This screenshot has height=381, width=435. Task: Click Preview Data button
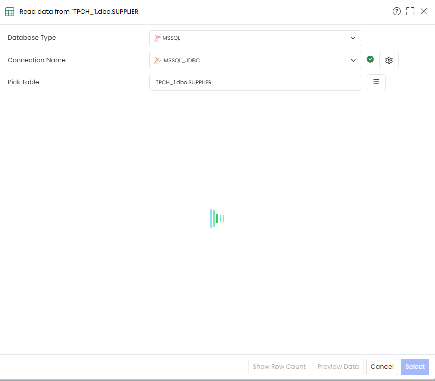tap(338, 367)
